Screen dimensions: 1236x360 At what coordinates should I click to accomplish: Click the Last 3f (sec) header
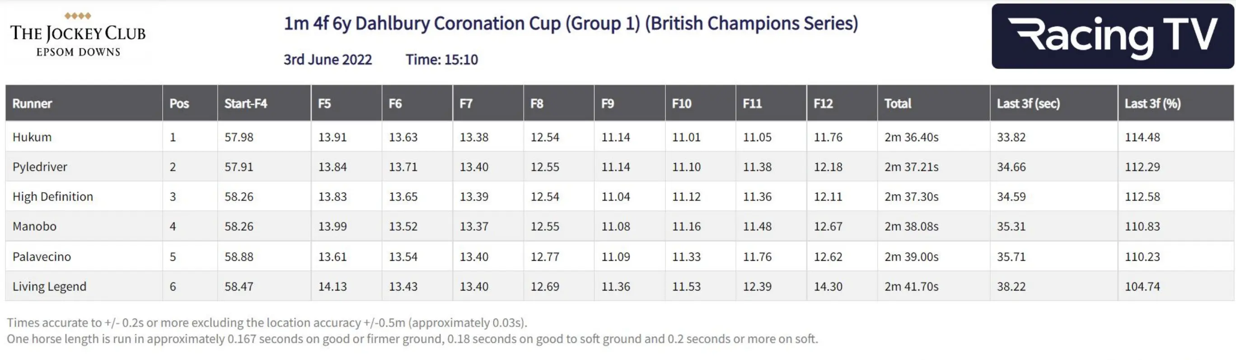tap(1028, 104)
